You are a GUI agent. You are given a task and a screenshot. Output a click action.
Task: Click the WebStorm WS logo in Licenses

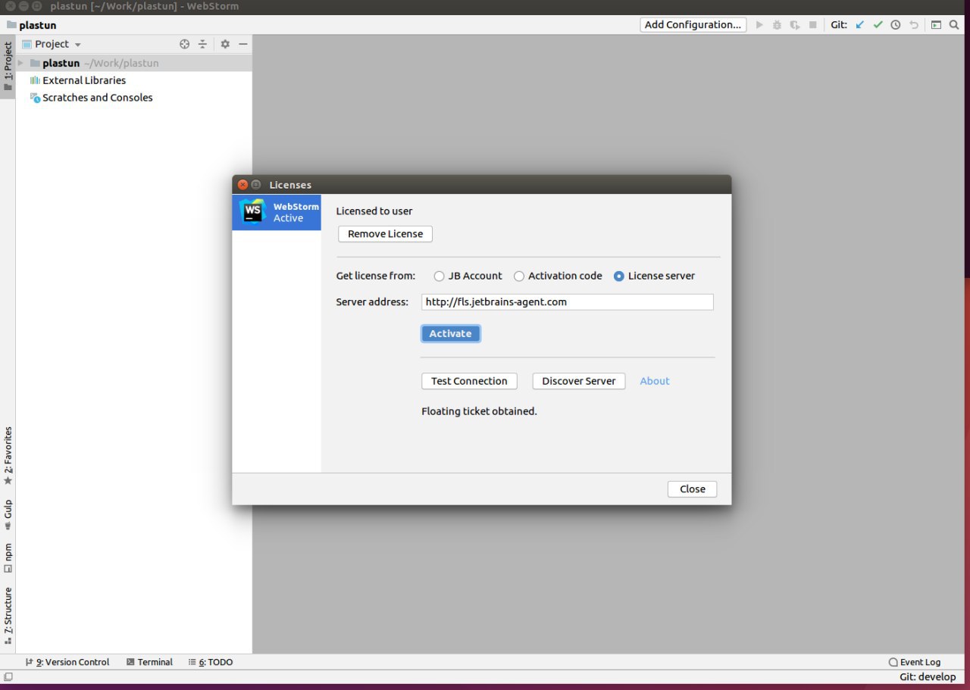(x=252, y=211)
